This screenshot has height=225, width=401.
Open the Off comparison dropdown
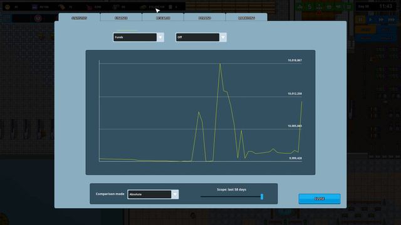click(201, 37)
